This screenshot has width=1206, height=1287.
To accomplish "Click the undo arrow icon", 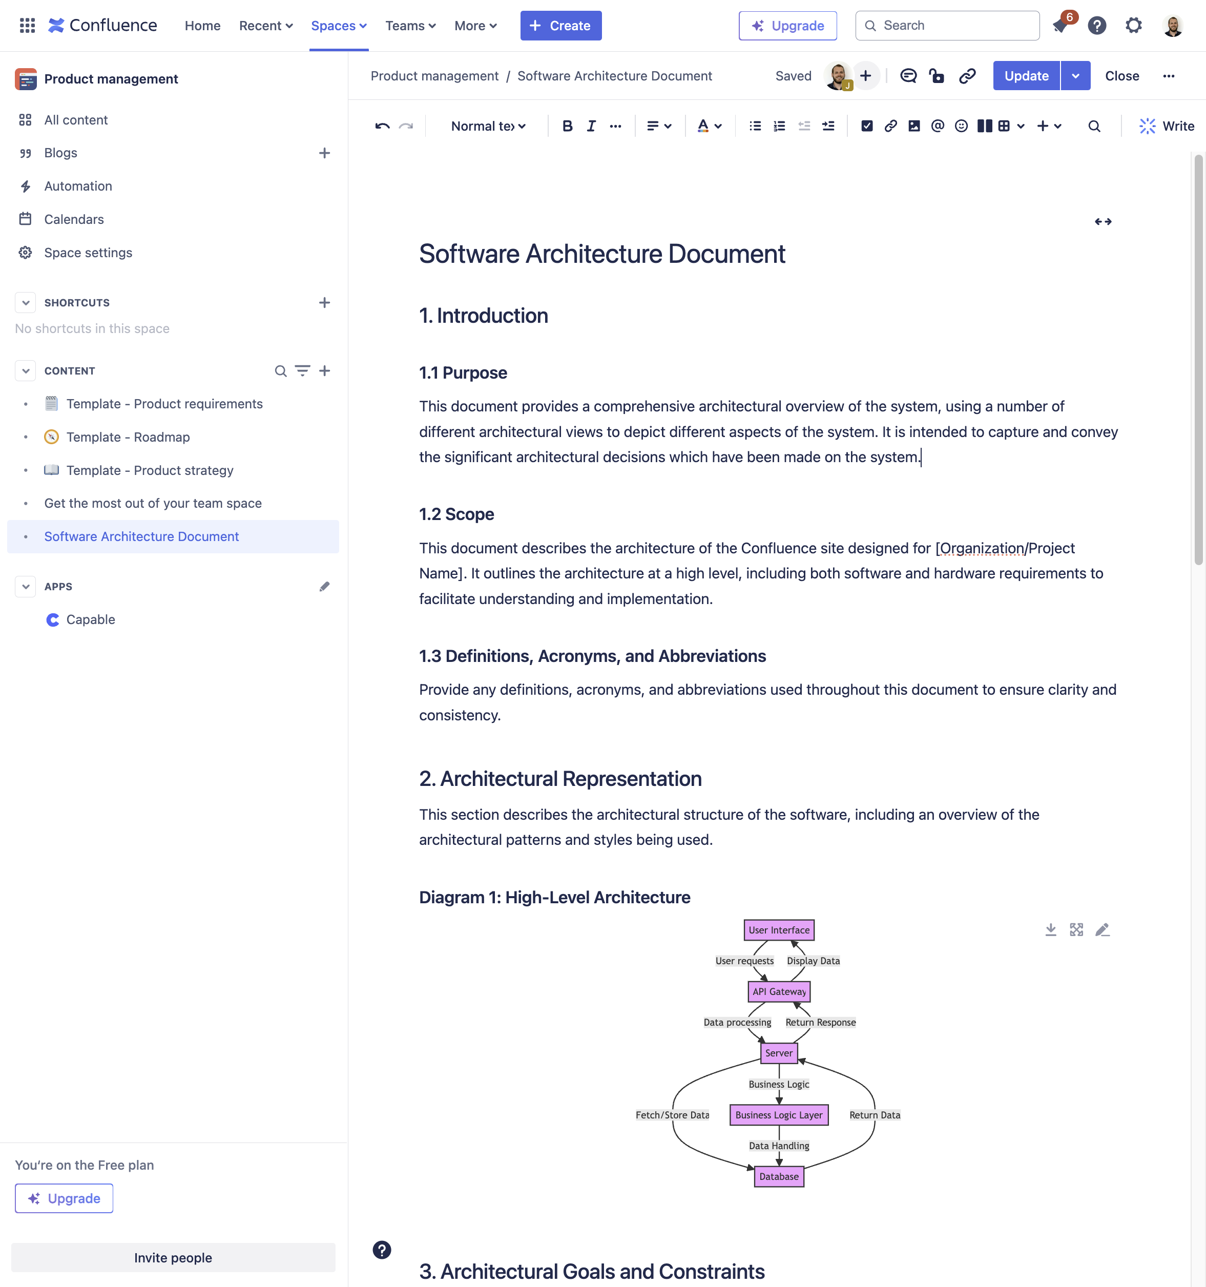I will coord(382,126).
